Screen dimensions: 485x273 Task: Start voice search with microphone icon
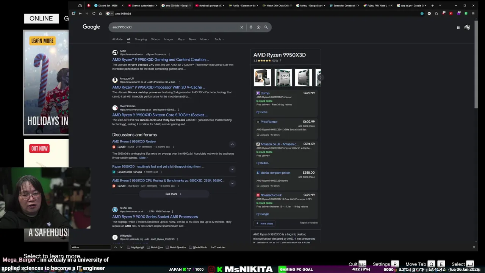[251, 27]
